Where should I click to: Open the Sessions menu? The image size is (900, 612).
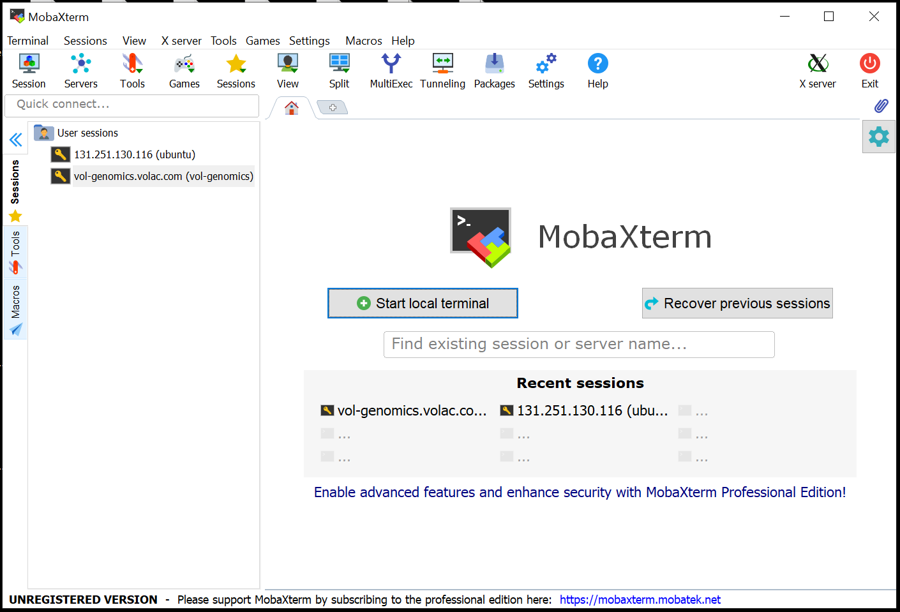tap(86, 41)
